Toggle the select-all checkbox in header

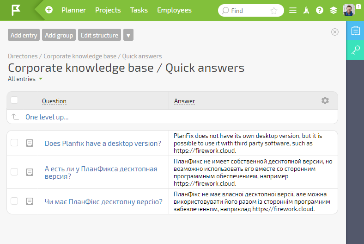(14, 100)
